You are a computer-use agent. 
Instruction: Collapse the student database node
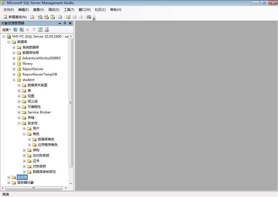pyautogui.click(x=14, y=80)
